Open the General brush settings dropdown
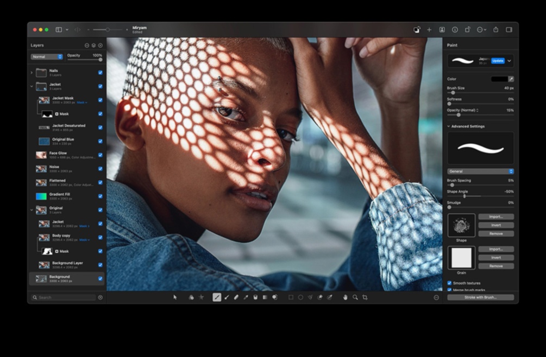546x357 pixels. 480,171
